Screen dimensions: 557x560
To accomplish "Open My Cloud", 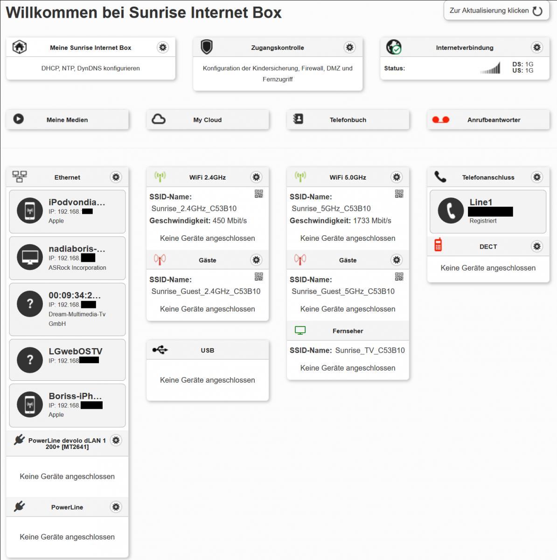I will [x=208, y=119].
